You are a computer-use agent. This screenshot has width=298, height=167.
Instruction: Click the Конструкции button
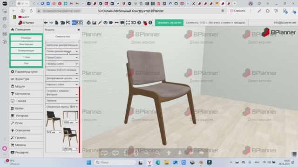[26, 45]
